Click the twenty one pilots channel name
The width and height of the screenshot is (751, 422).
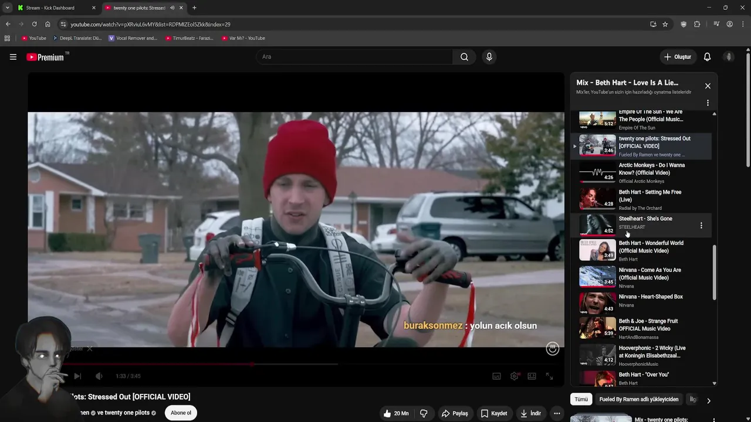(127, 413)
